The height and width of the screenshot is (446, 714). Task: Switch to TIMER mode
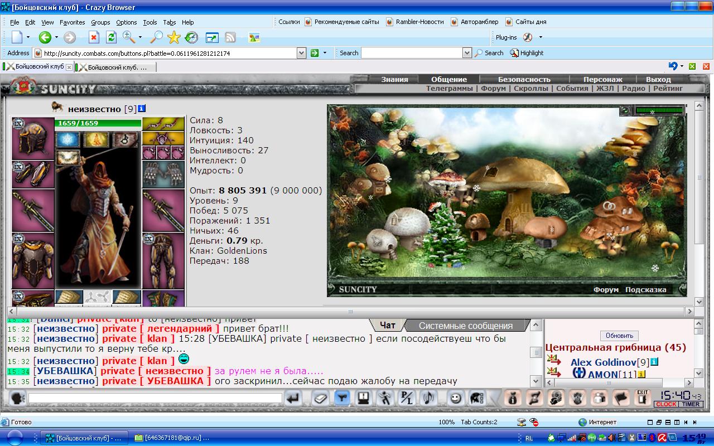pyautogui.click(x=691, y=404)
